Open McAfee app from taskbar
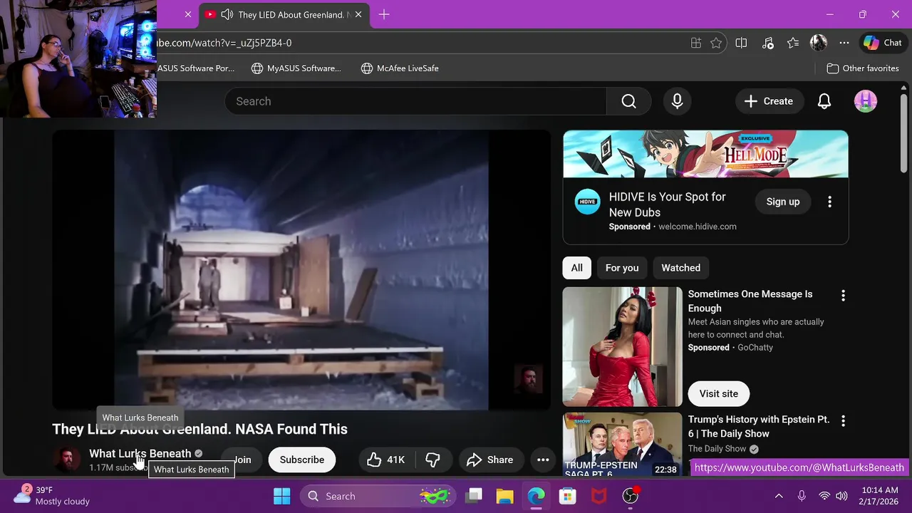The width and height of the screenshot is (912, 513). (598, 496)
